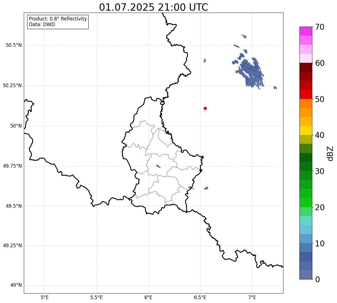337x303 pixels.
Task: Click the colorbar tick label '30'
Action: [x=320, y=171]
